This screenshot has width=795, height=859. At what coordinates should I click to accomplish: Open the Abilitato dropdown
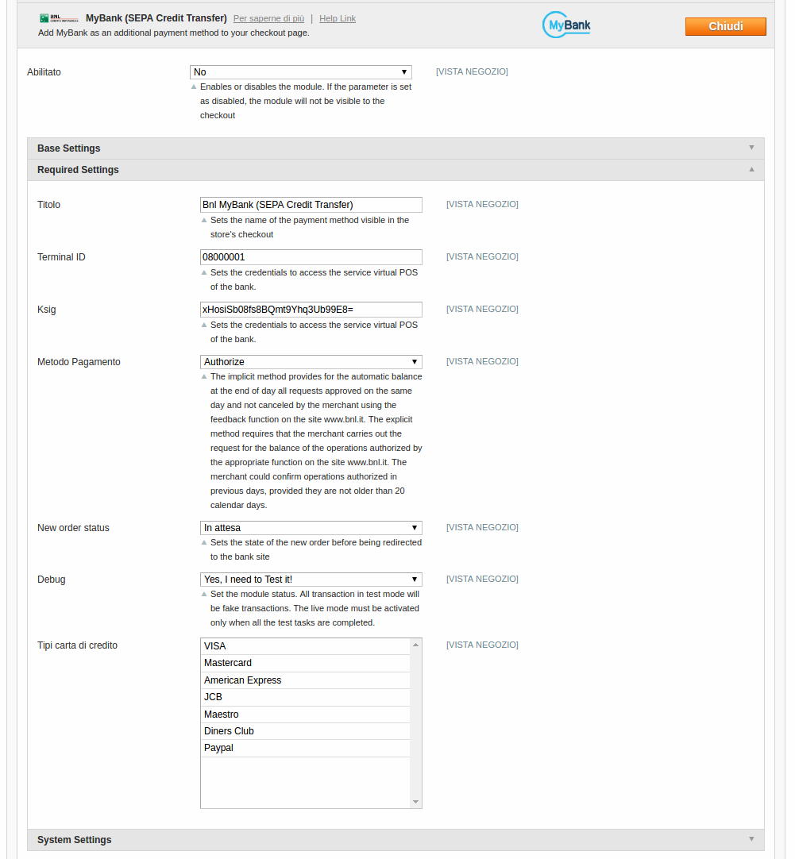click(x=301, y=72)
